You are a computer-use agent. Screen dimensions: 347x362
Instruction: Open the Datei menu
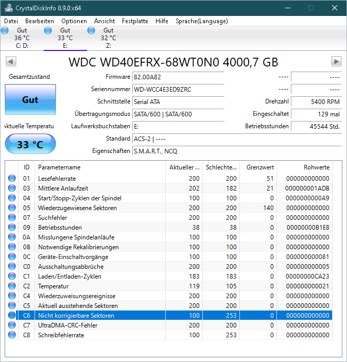[11, 21]
